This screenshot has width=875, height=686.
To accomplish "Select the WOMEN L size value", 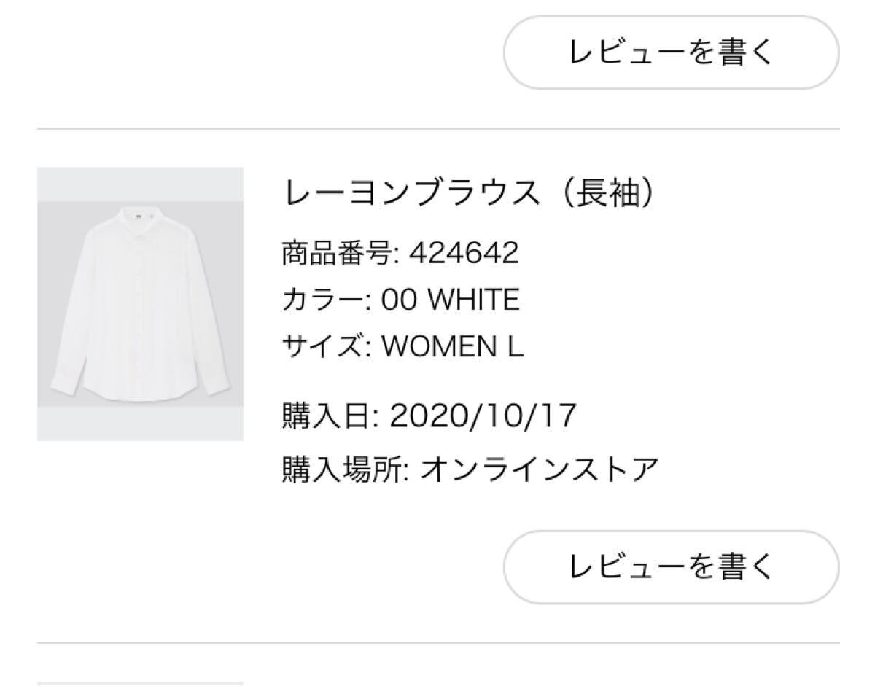I will (453, 347).
